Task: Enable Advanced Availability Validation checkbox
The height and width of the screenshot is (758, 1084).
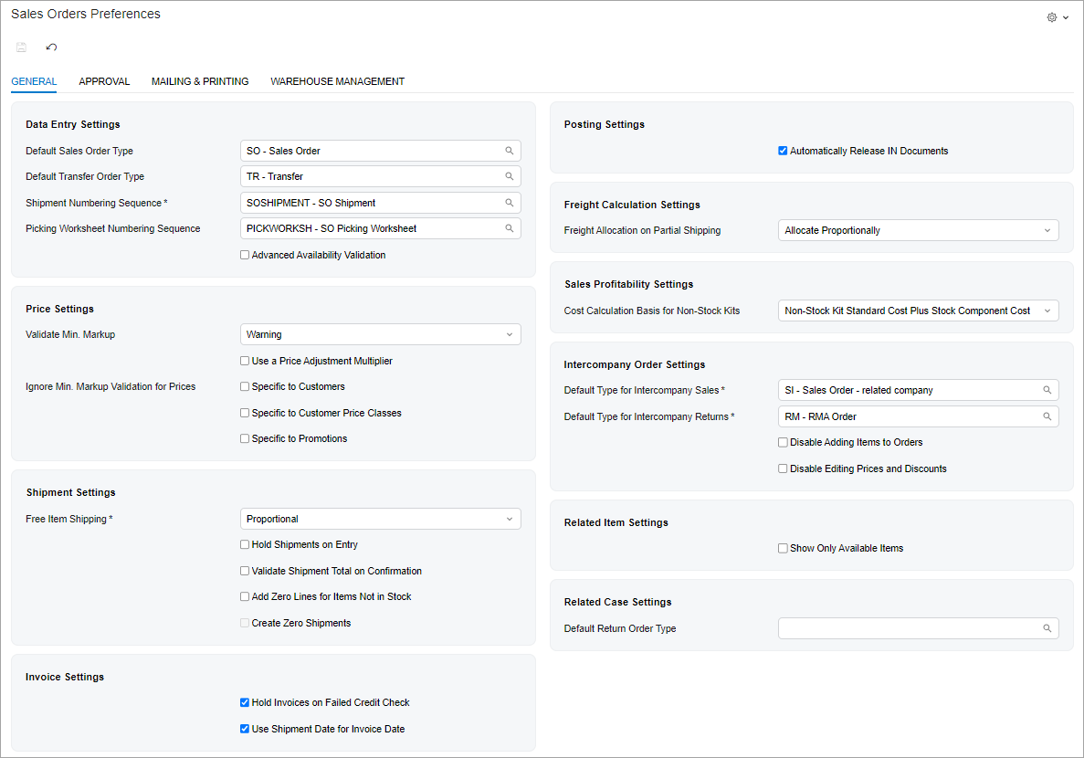Action: 245,255
